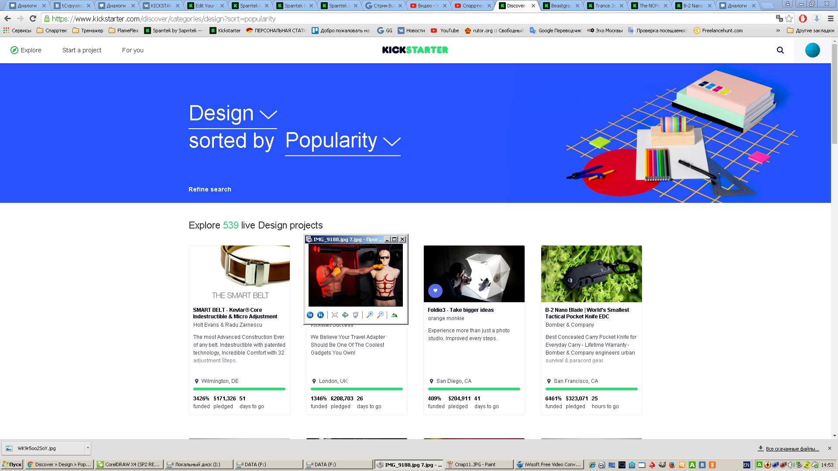Open WK9r5oo2SoY.jpg download options arrow
Image resolution: width=838 pixels, height=471 pixels.
pos(88,448)
